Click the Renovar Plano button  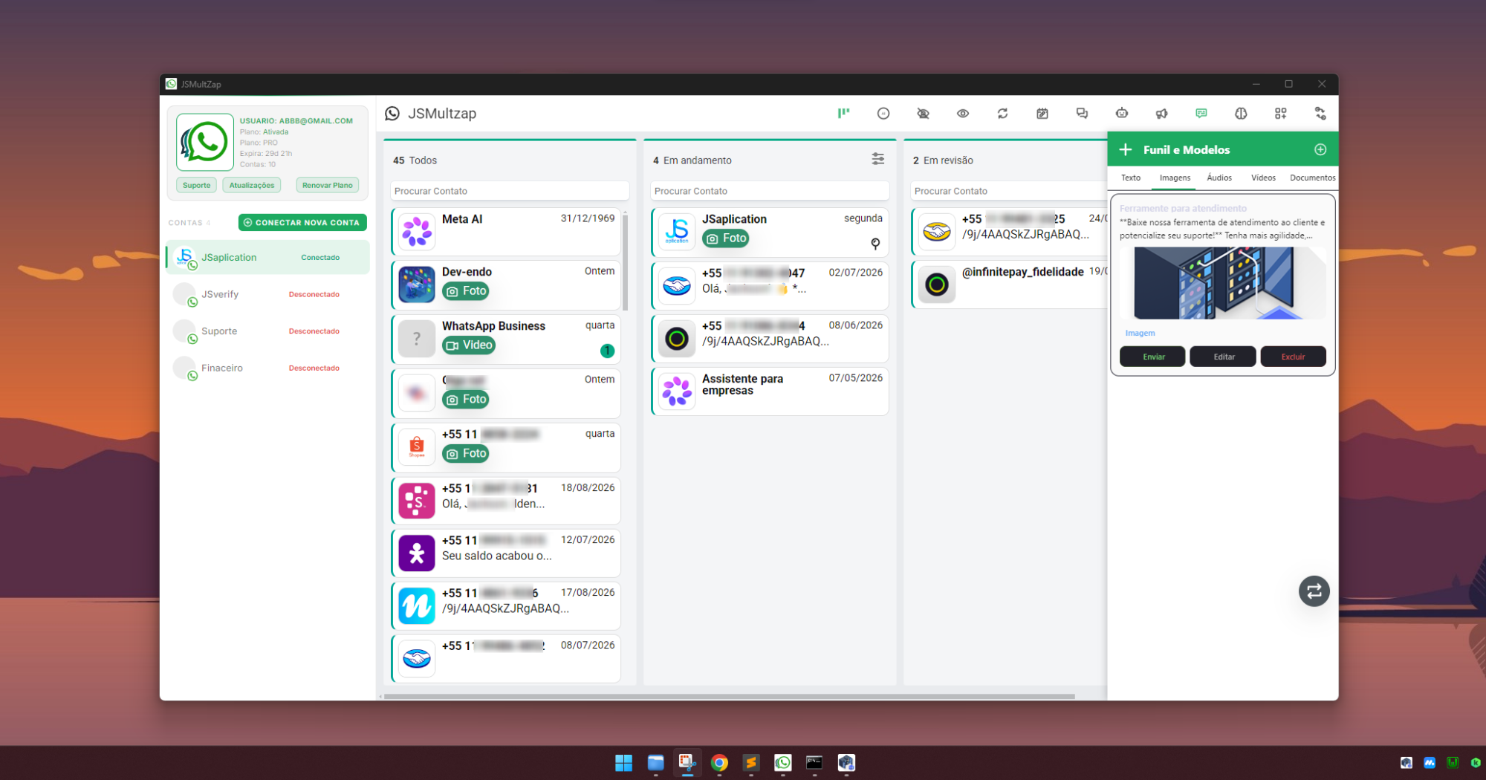[327, 185]
